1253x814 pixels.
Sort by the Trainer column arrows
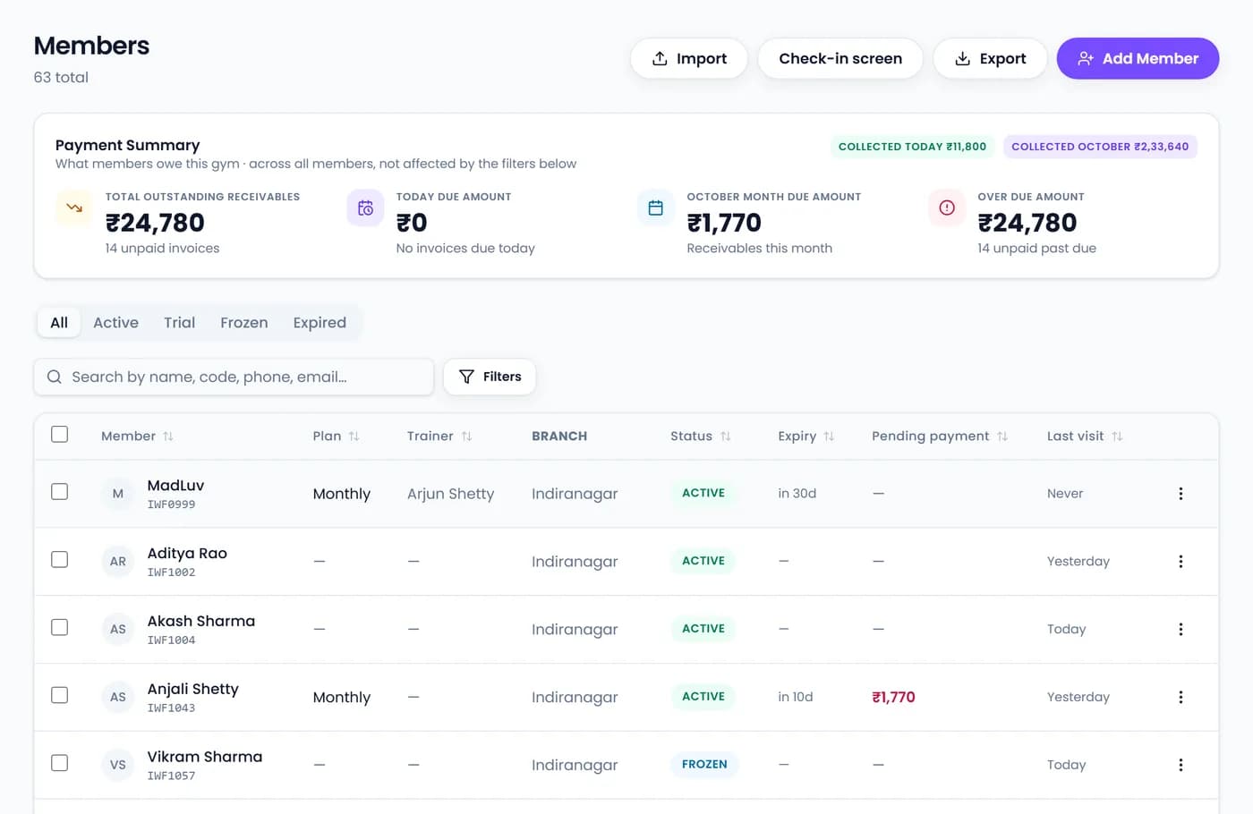(466, 437)
